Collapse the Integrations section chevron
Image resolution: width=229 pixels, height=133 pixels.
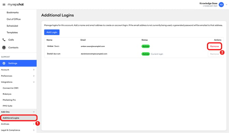[x=34, y=82]
